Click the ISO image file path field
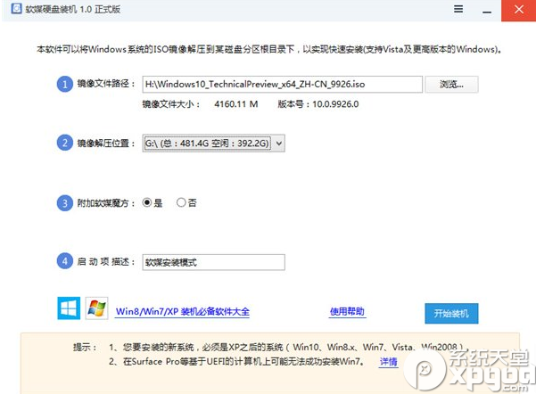The image size is (536, 394). (281, 85)
